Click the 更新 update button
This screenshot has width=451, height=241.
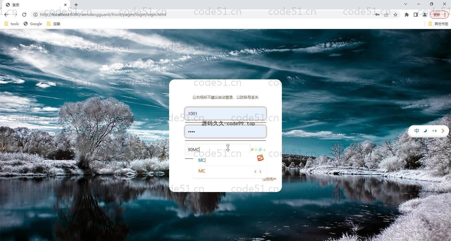(x=439, y=15)
